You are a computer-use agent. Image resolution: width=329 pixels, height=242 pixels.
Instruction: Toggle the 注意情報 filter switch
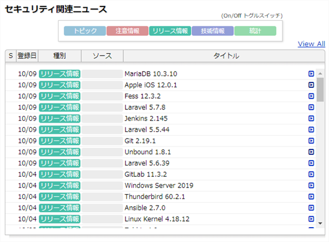click(x=127, y=31)
